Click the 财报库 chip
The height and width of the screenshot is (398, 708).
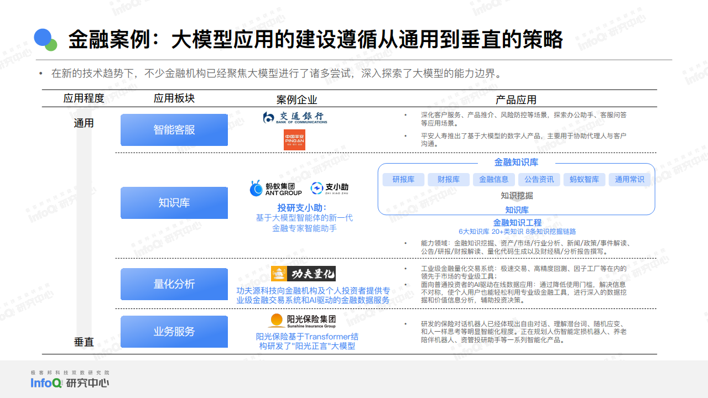point(449,180)
